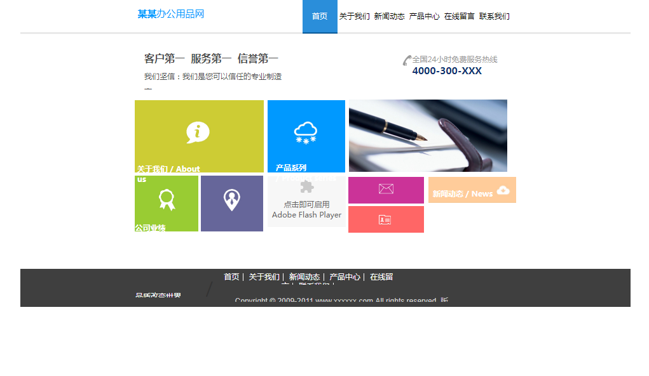Open 产品中心 in the top navigation
Viewport: 649px width, 376px height.
[424, 16]
